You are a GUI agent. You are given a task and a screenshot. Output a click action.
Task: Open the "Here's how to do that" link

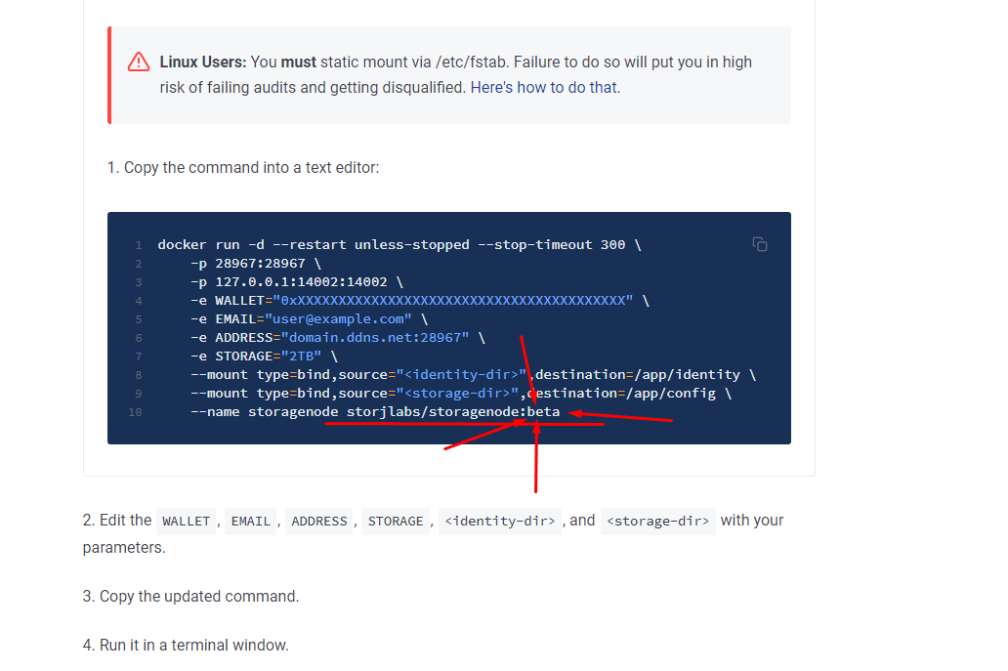click(x=543, y=87)
